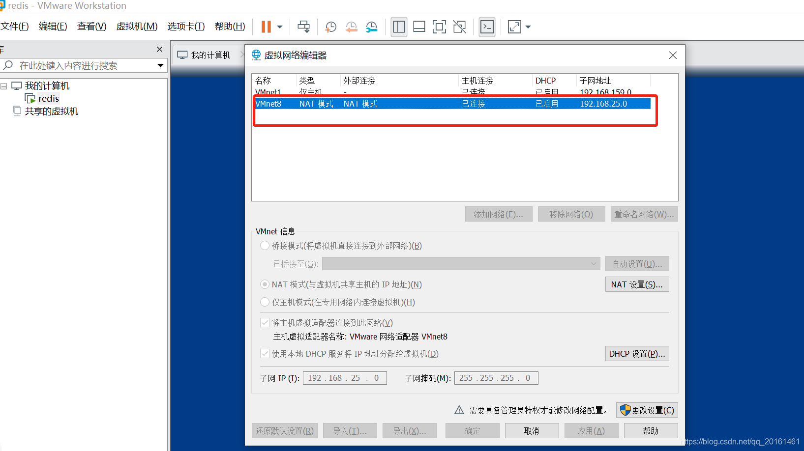Open the library search dropdown arrow
Image resolution: width=804 pixels, height=451 pixels.
click(x=160, y=65)
